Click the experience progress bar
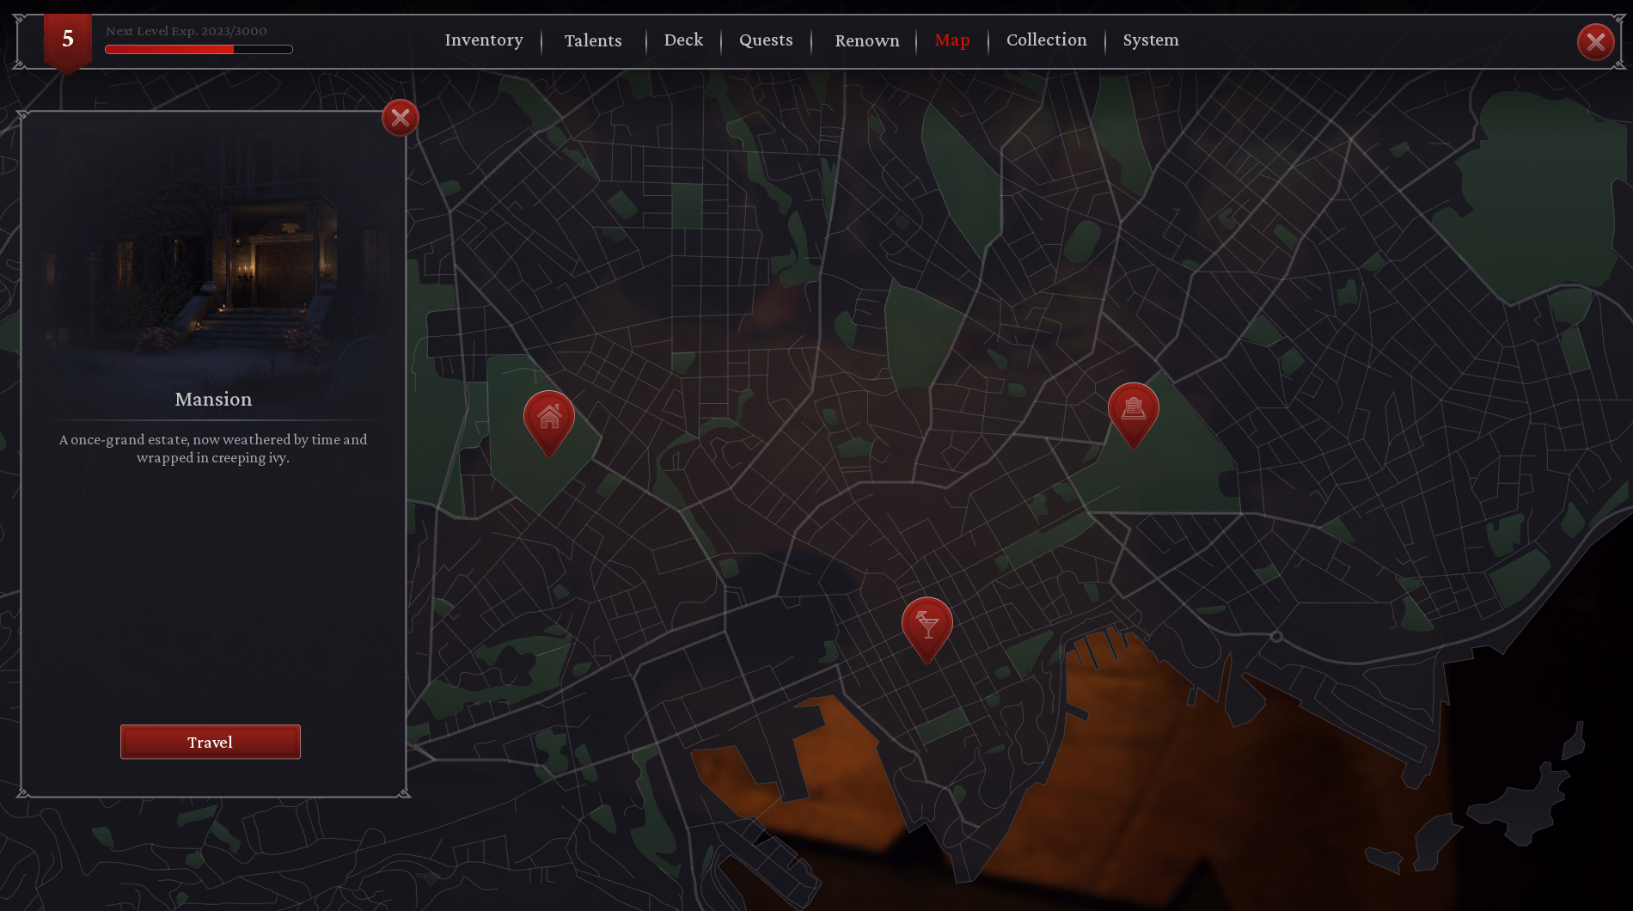Screen dimensions: 1633x911 [199, 50]
